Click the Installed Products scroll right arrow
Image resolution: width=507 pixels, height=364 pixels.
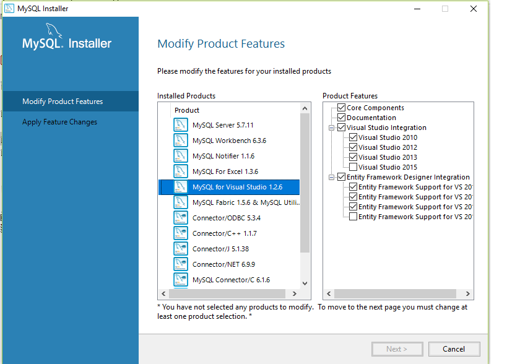(x=294, y=293)
